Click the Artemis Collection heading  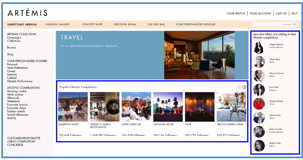[21, 34]
